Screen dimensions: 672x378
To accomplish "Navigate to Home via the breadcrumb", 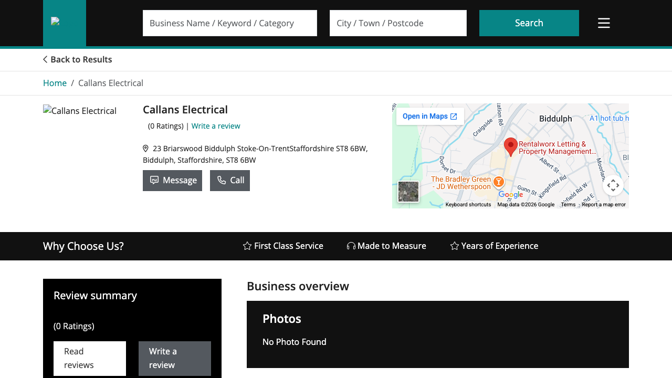I will [55, 83].
